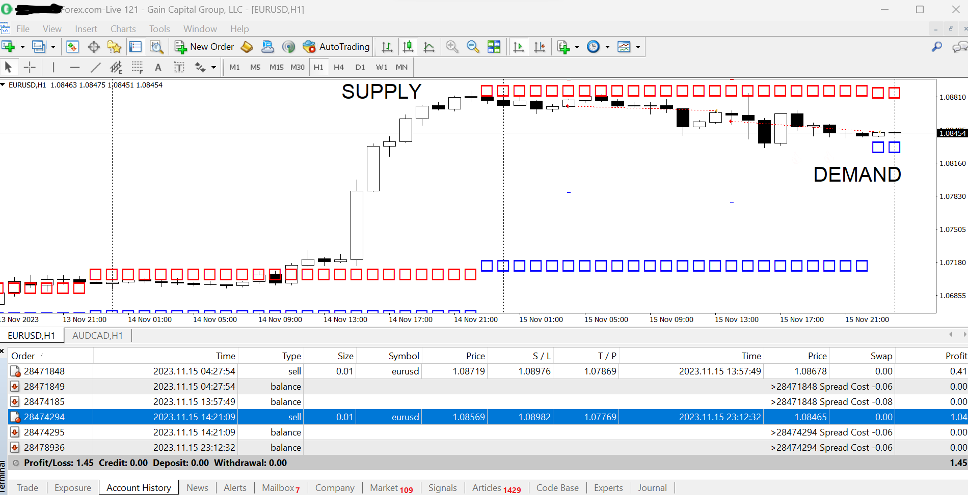
Task: Switch chart to M15 timeframe
Action: [277, 67]
